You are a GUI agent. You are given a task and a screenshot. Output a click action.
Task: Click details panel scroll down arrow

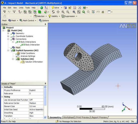click(x=45, y=117)
